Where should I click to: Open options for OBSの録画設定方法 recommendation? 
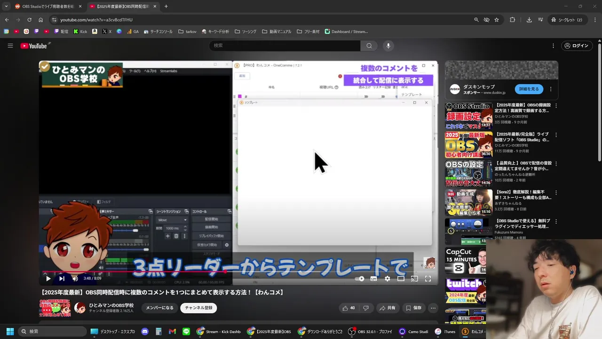tap(556, 106)
